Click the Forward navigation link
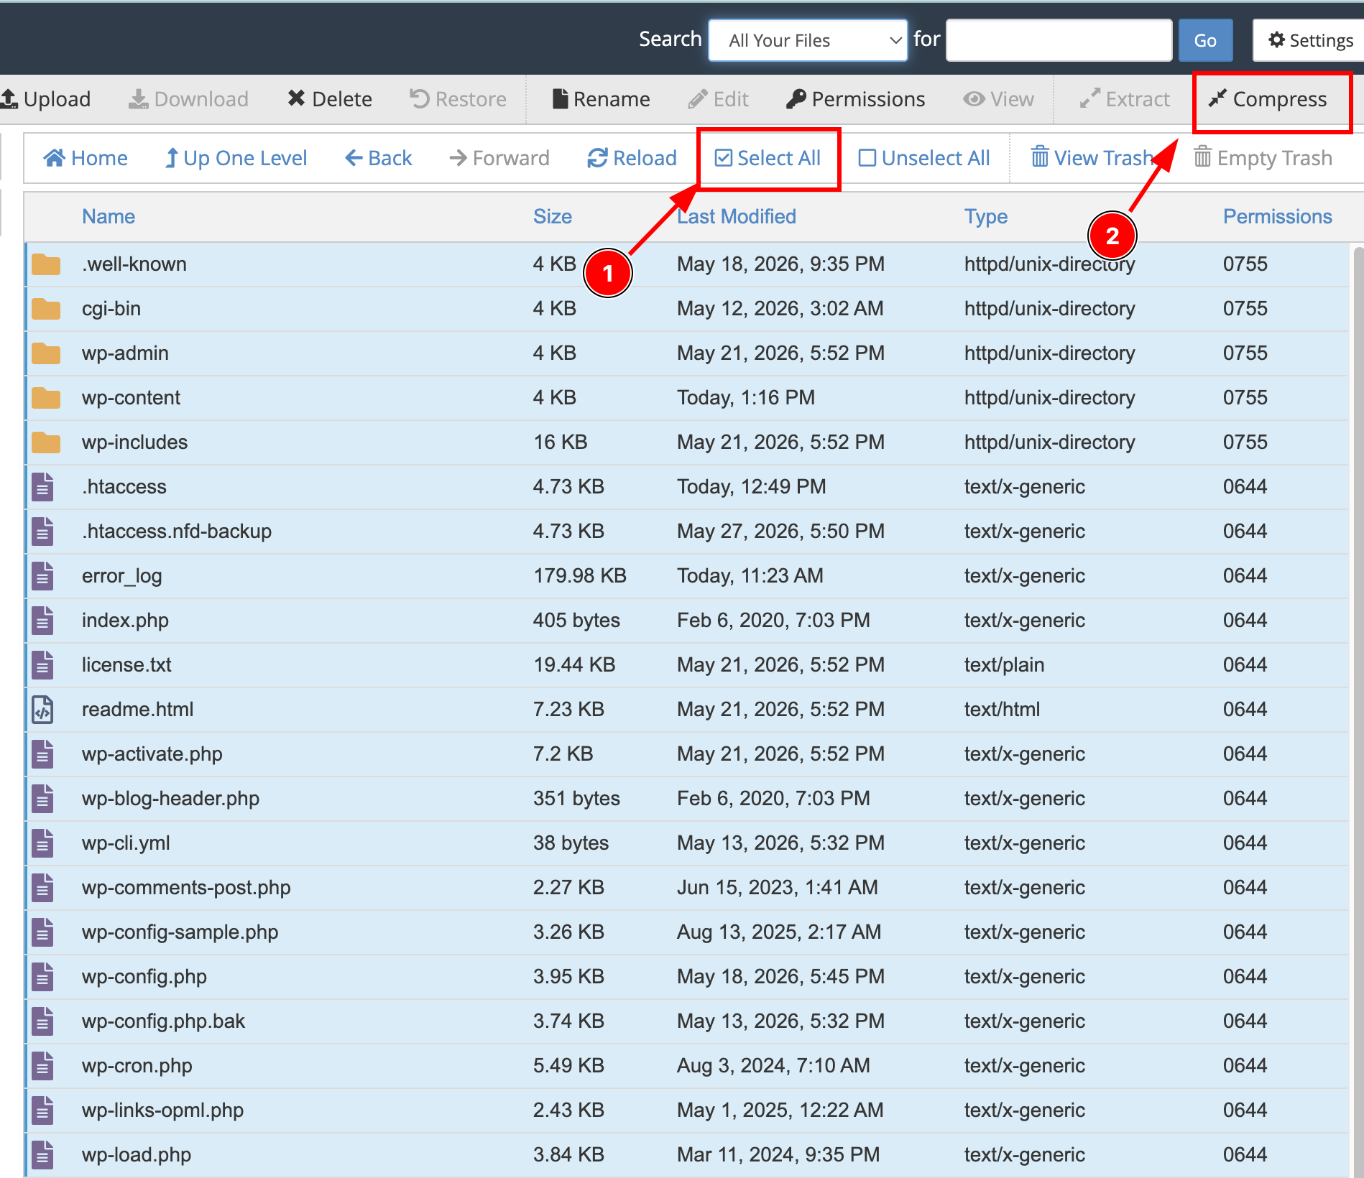The image size is (1364, 1178). pos(499,158)
